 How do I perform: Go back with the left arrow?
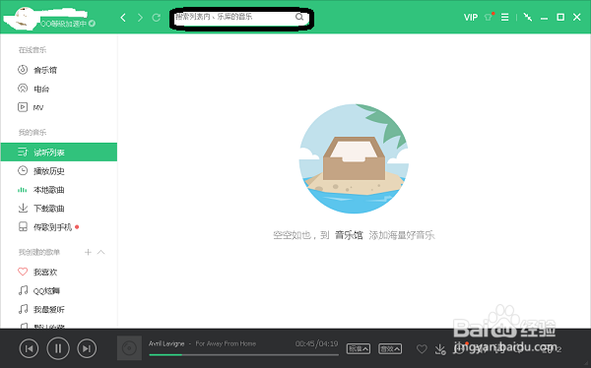click(123, 18)
